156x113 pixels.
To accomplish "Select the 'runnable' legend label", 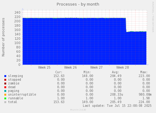I will [x=16, y=98].
